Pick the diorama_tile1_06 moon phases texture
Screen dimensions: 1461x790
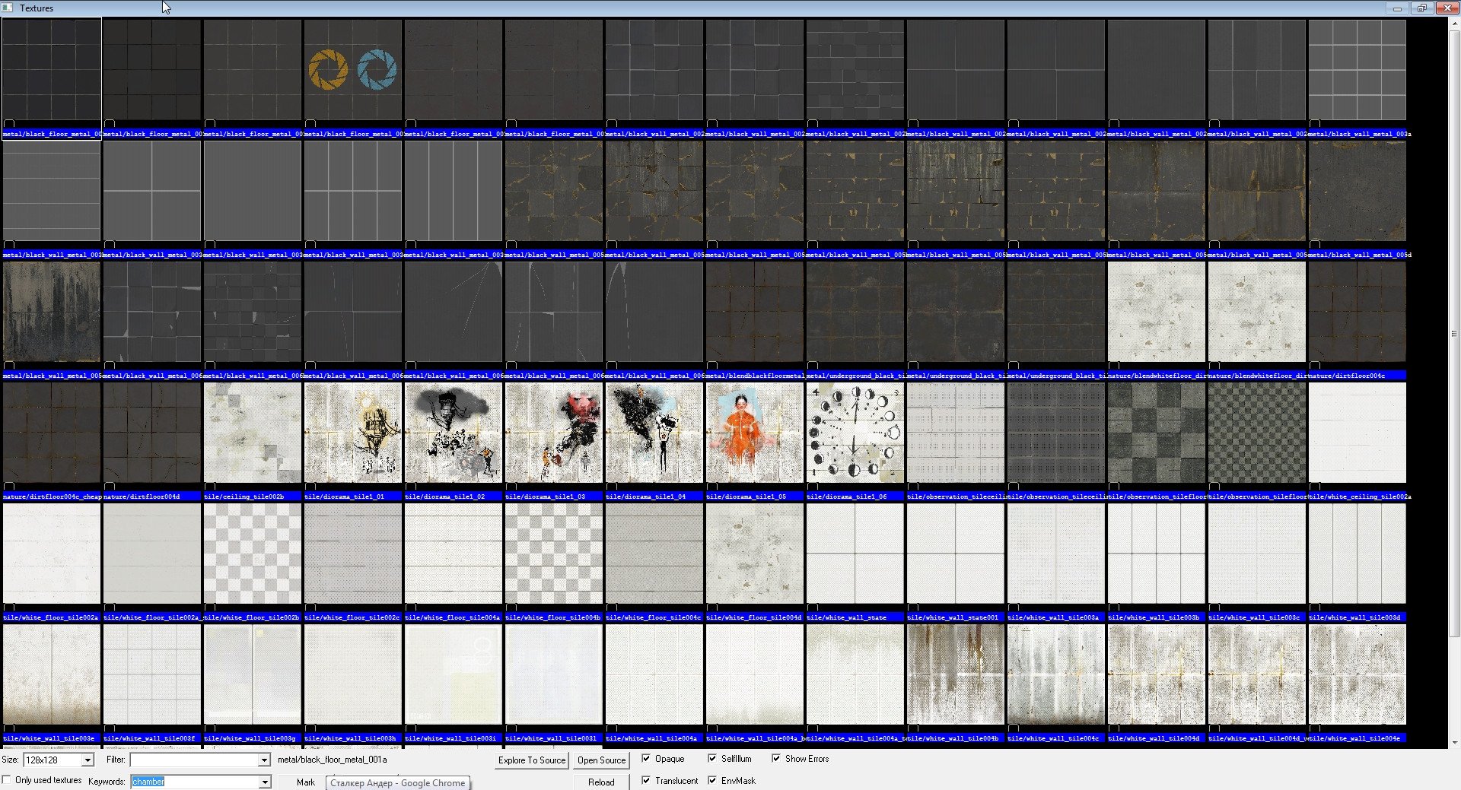point(855,433)
